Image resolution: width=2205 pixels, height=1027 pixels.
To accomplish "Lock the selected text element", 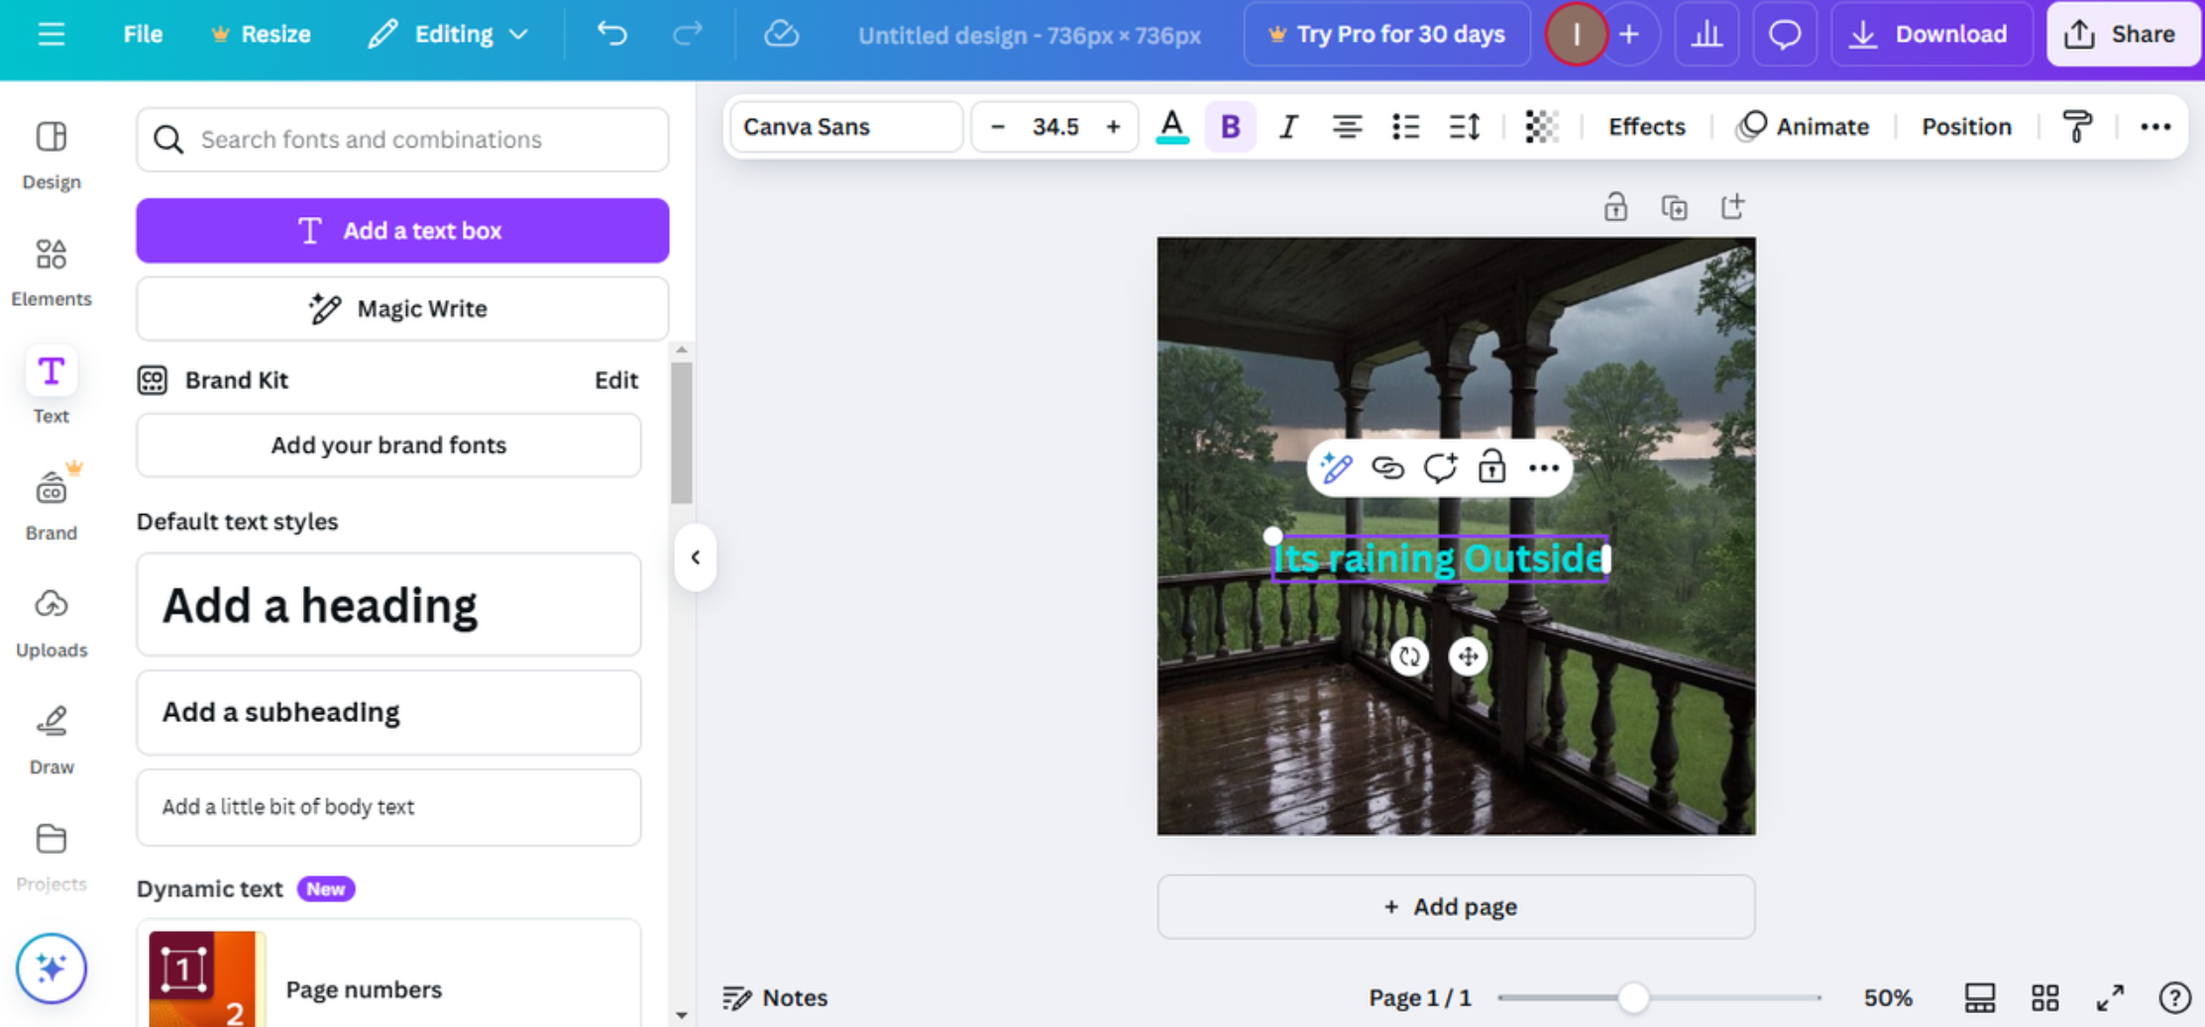I will [x=1491, y=467].
